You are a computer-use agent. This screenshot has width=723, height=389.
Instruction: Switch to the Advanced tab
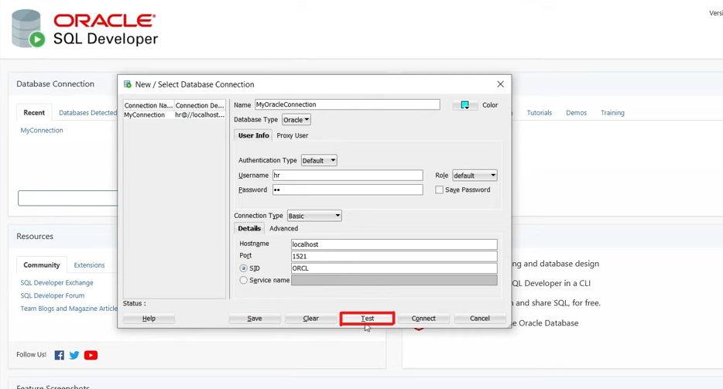(x=283, y=228)
